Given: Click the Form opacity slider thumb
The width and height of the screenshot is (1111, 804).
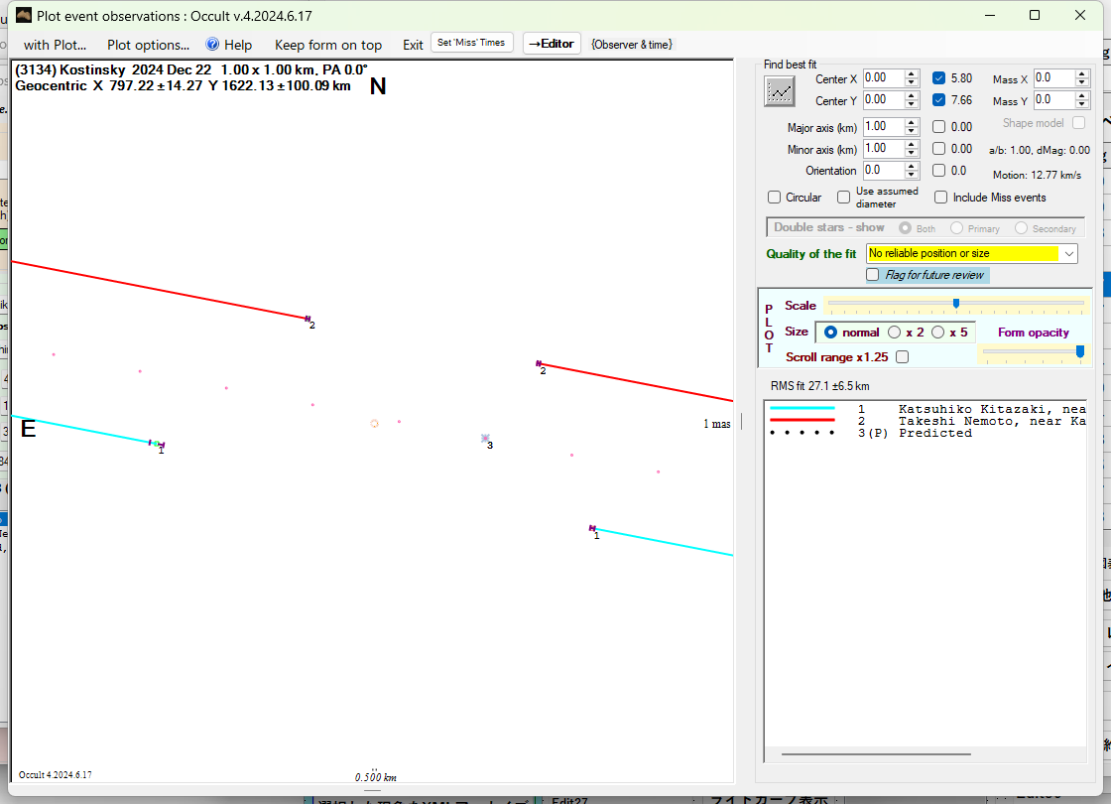Looking at the screenshot, I should [x=1079, y=350].
